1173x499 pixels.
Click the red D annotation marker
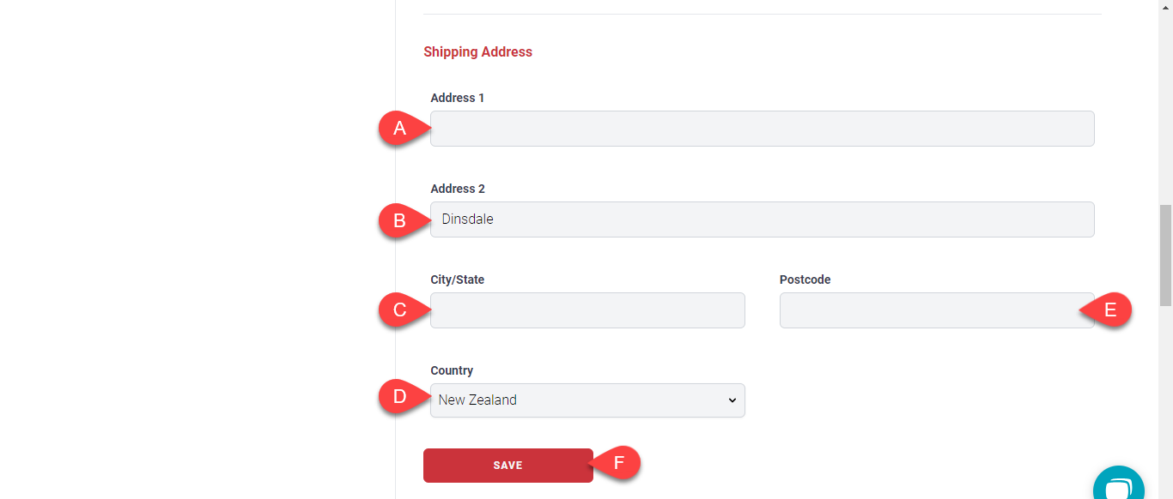[x=398, y=397]
